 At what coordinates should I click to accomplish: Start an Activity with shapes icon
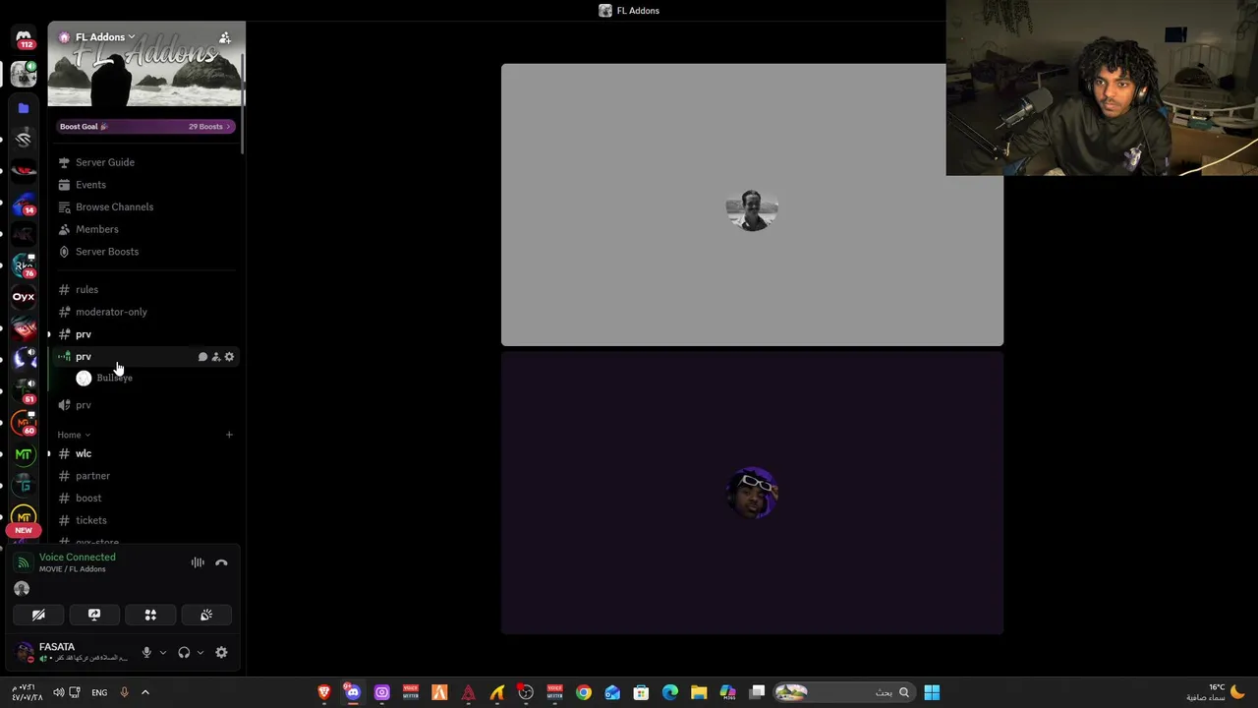pos(150,616)
